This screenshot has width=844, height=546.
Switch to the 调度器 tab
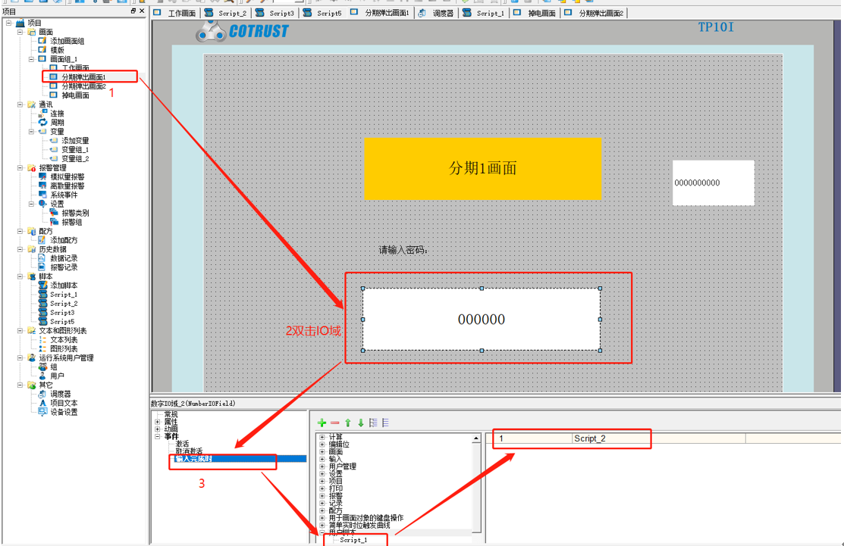coord(436,13)
